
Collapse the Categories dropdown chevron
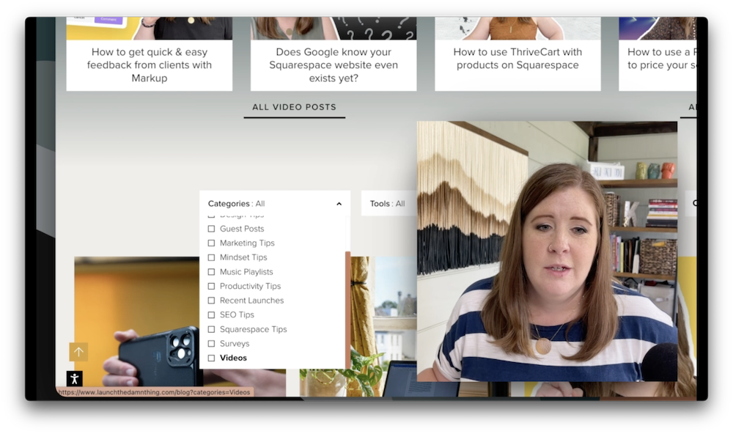pos(339,204)
